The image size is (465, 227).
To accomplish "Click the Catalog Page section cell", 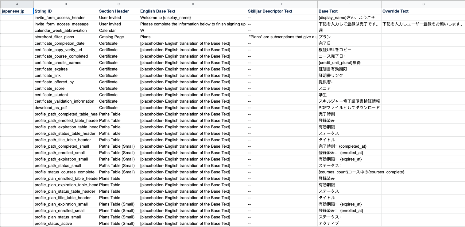I will (119, 37).
